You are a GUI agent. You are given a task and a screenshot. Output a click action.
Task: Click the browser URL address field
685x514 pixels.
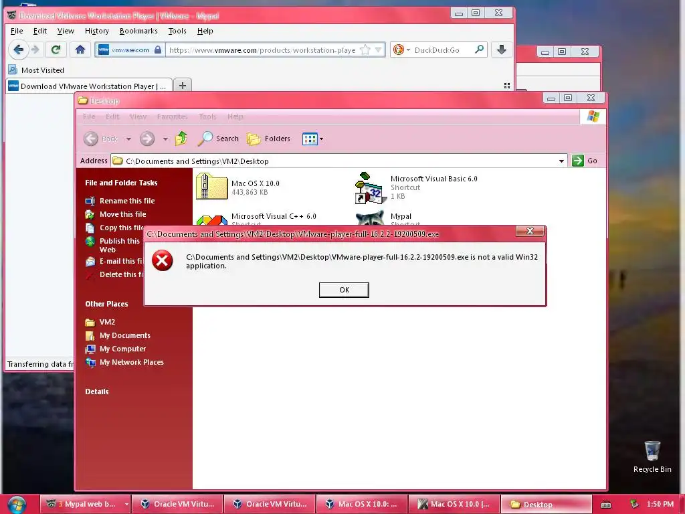[262, 50]
